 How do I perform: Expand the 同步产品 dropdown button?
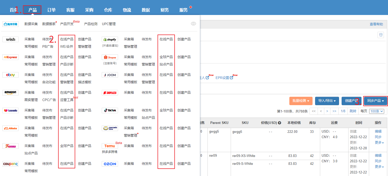(x=376, y=101)
